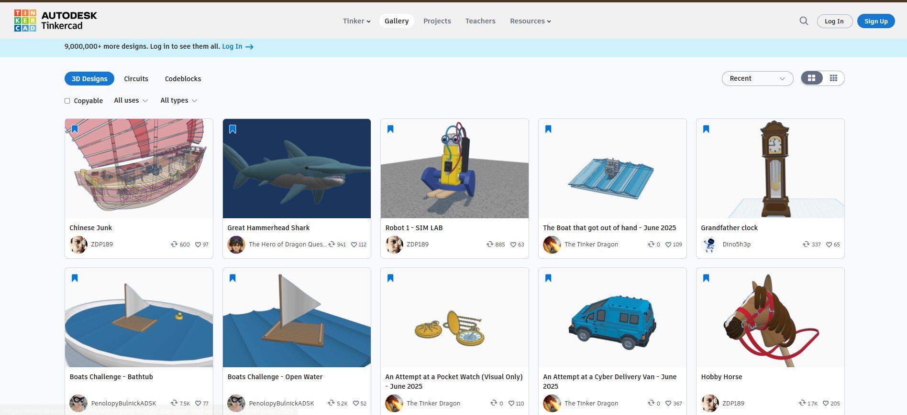
Task: Switch to small grid view
Action: pyautogui.click(x=833, y=78)
